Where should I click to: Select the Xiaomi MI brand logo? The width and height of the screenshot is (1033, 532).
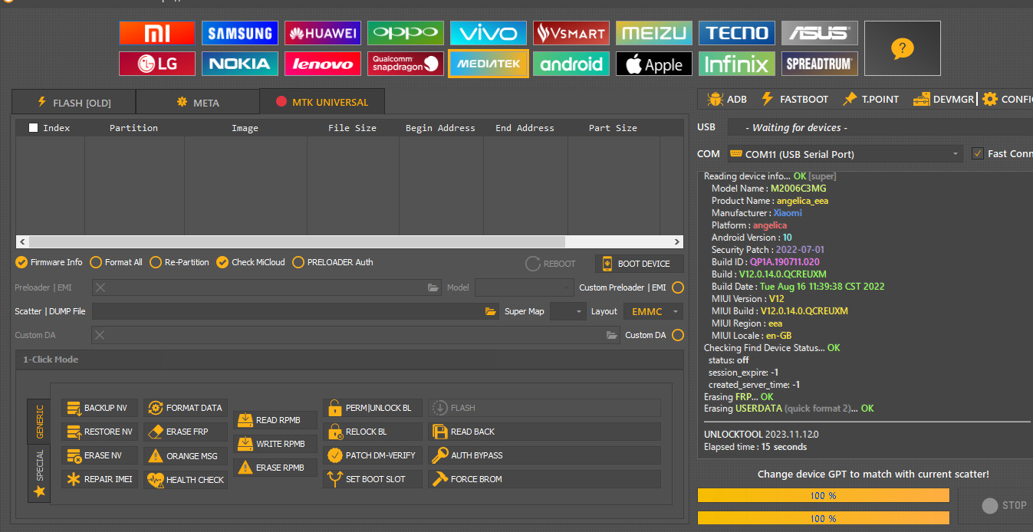pyautogui.click(x=157, y=33)
